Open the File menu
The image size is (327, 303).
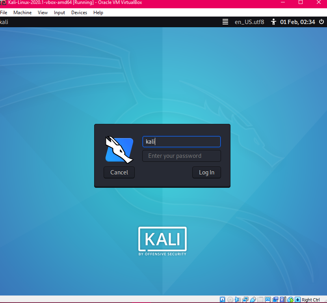4,13
